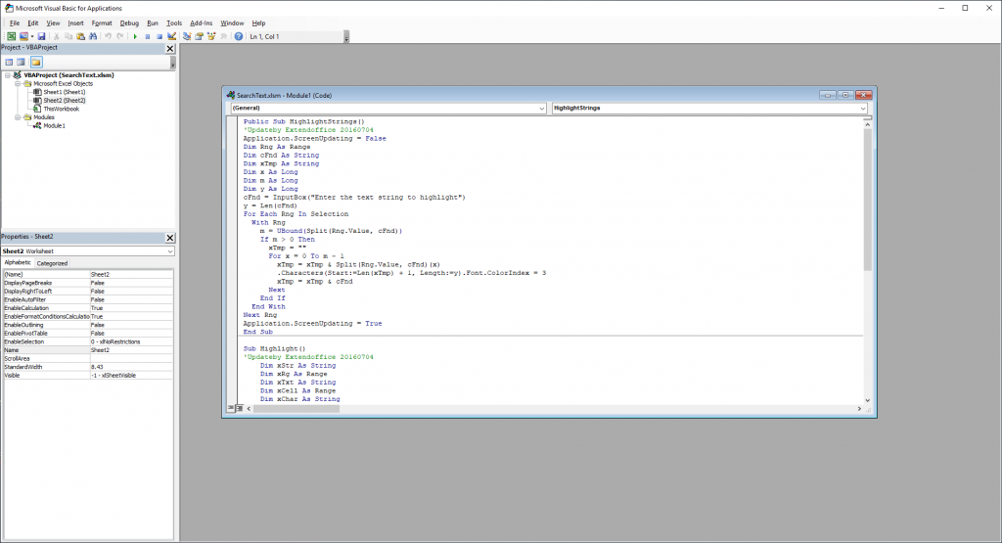Image resolution: width=1002 pixels, height=543 pixels.
Task: Toggle Design Mode in the toolbar
Action: [171, 36]
